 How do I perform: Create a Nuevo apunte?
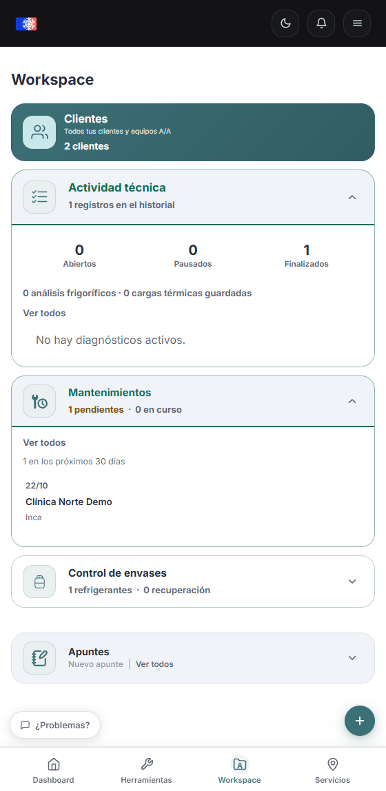point(96,664)
